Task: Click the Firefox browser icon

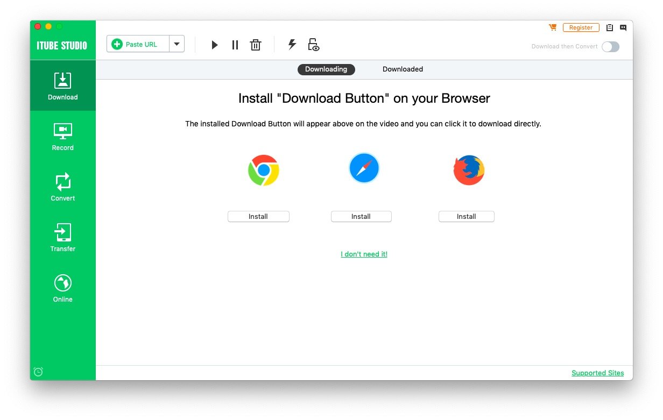Action: (469, 170)
